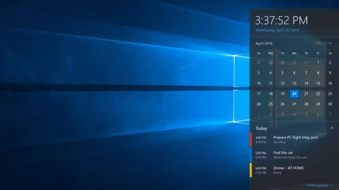
Task: Select April 24 in calendar
Action: [x=259, y=104]
